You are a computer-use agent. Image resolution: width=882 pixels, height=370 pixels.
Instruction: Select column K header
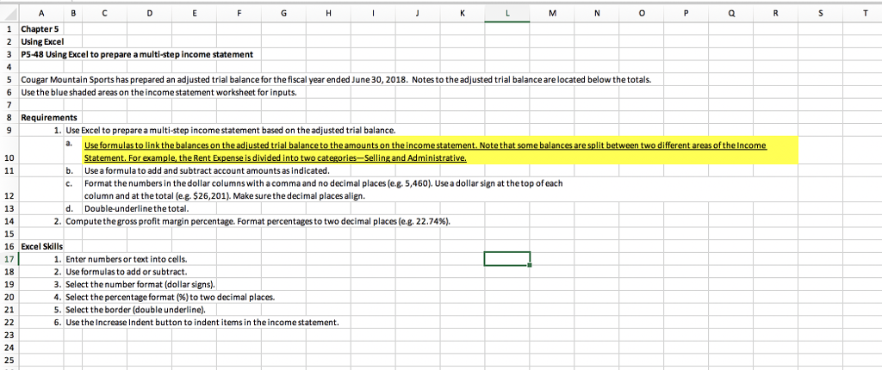[462, 15]
